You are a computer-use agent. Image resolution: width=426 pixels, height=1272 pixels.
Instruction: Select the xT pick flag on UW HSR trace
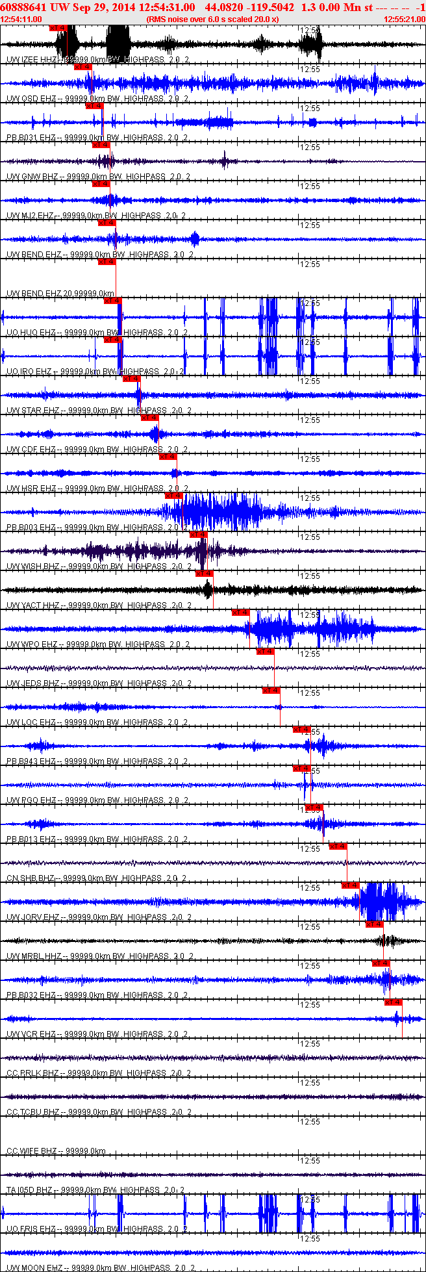[x=168, y=457]
